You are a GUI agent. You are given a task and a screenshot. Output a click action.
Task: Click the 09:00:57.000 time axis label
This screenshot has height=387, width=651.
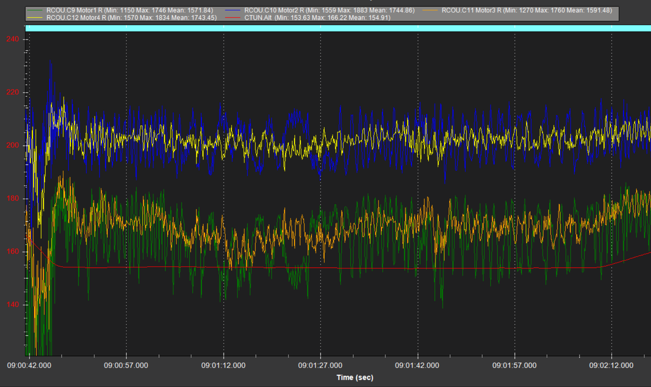coord(126,366)
